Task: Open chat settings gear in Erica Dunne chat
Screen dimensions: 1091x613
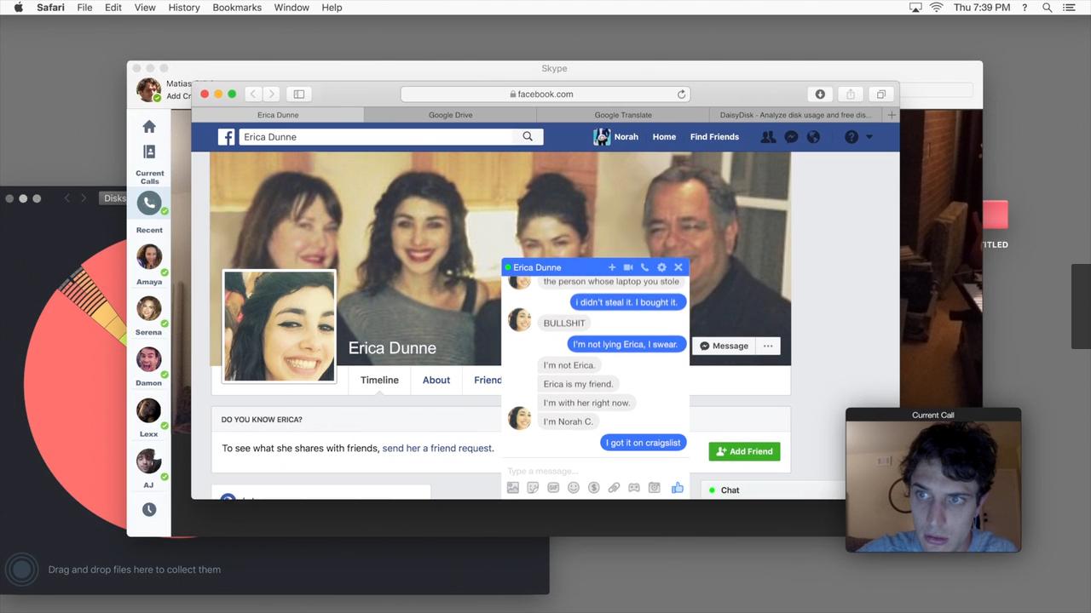Action: 661,267
